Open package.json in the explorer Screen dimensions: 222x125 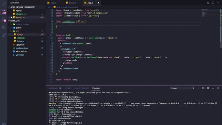22,48
